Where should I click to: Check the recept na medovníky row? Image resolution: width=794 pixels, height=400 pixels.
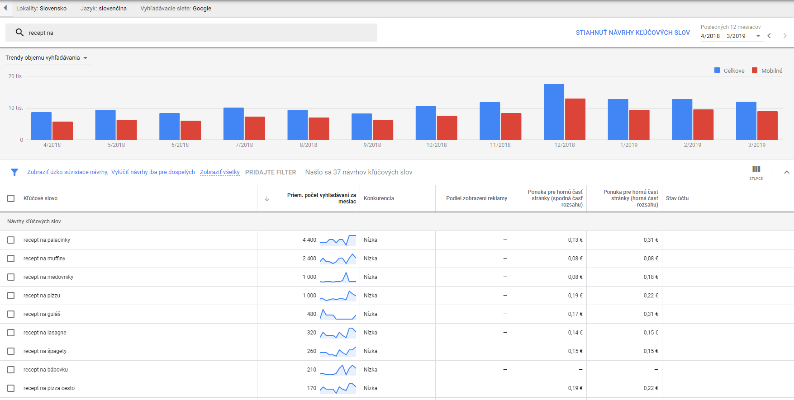(x=11, y=277)
